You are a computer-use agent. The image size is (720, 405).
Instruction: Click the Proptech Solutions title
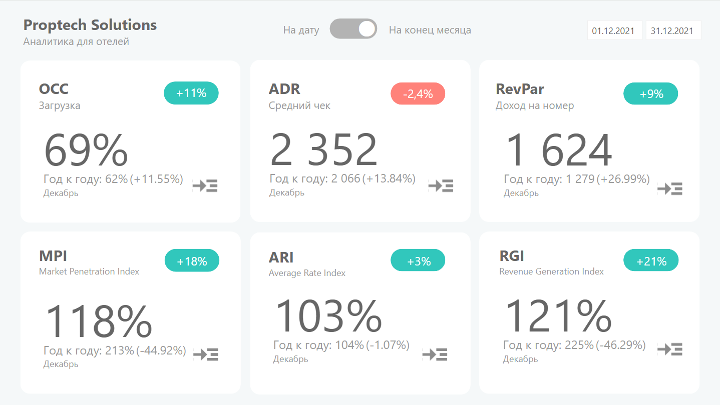pos(90,25)
